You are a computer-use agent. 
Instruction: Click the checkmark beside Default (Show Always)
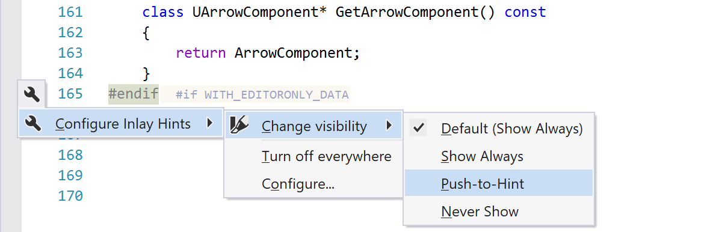[419, 128]
